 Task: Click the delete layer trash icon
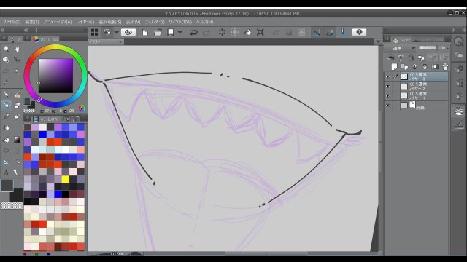(445, 66)
